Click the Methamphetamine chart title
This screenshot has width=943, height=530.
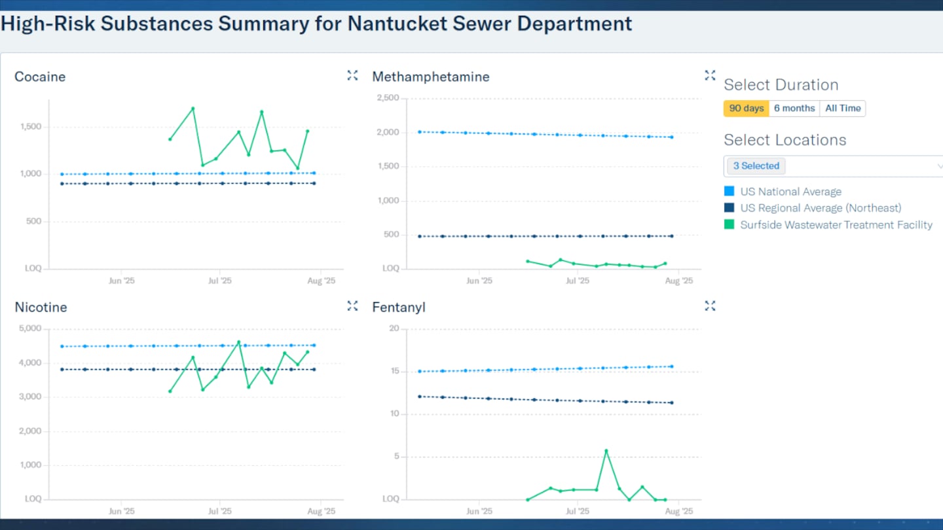click(x=430, y=77)
